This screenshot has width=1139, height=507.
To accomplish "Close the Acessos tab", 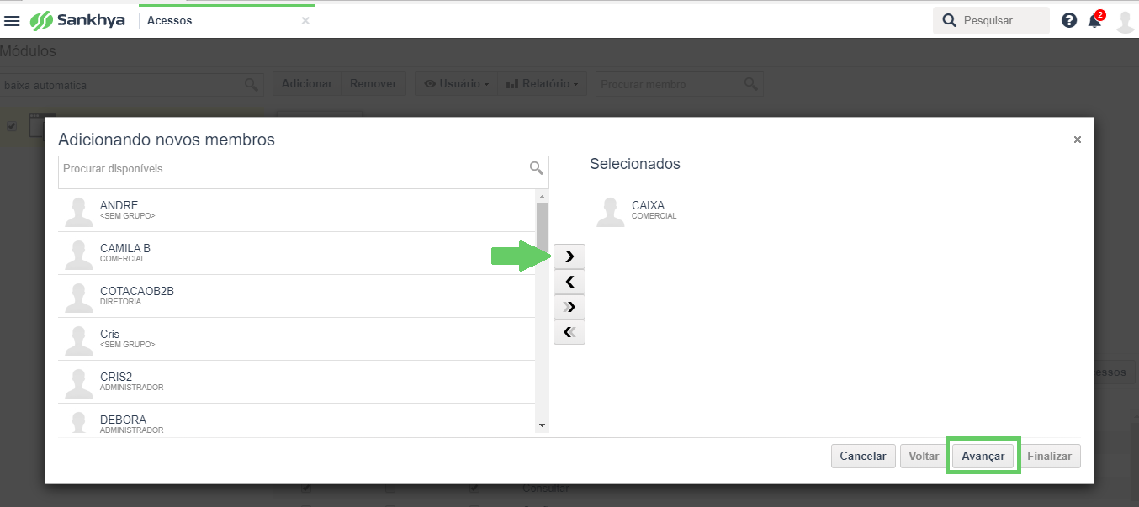I will coord(305,21).
